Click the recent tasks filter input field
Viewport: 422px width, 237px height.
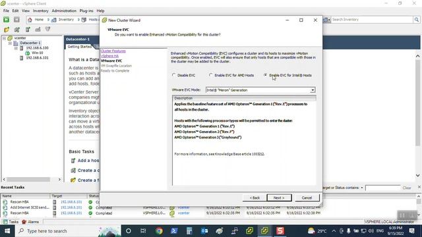coord(382,188)
